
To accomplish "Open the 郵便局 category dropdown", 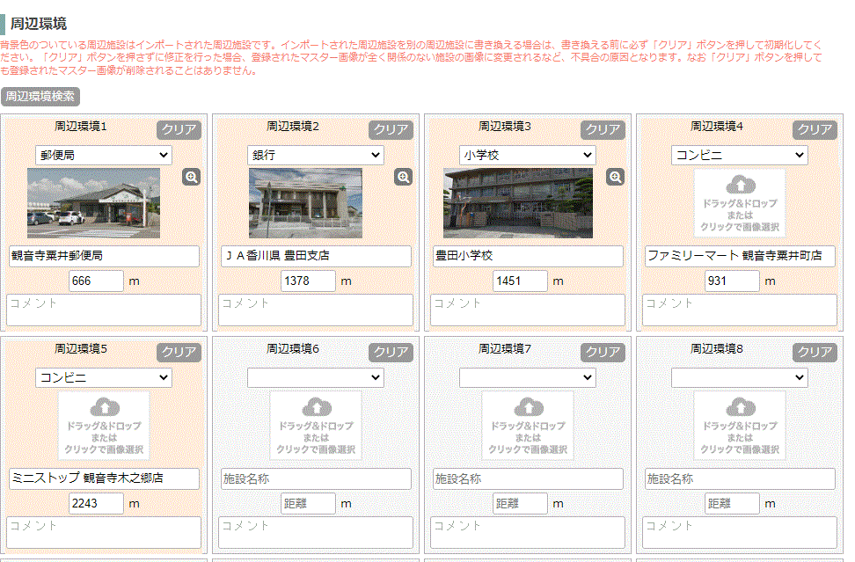I will click(104, 156).
